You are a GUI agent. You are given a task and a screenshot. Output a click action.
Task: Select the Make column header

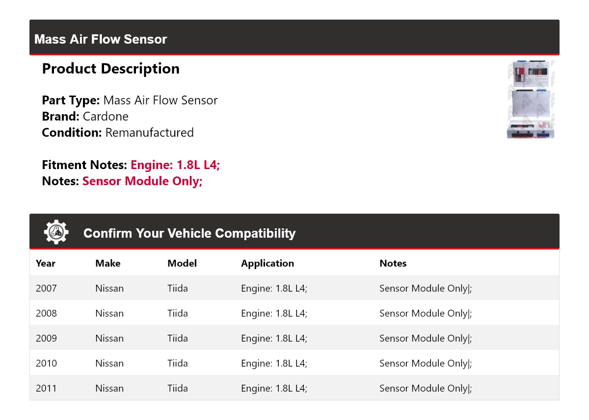(x=108, y=263)
